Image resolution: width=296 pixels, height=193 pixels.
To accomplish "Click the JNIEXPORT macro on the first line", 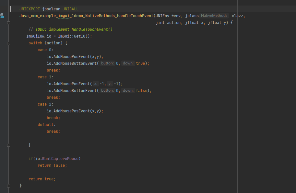I will 30,9.
